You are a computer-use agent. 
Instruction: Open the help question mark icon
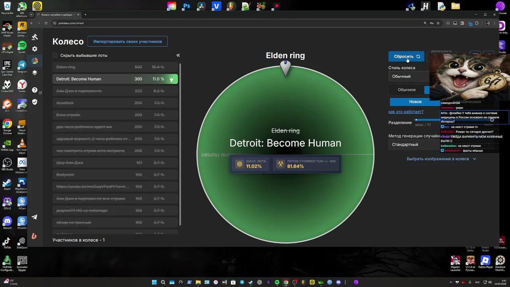[x=35, y=90]
